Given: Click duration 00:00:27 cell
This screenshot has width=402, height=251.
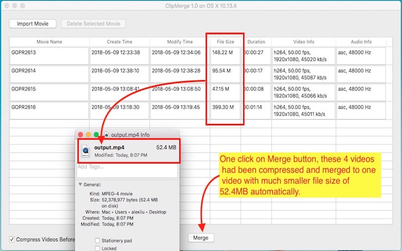Looking at the screenshot, I should coord(256,56).
